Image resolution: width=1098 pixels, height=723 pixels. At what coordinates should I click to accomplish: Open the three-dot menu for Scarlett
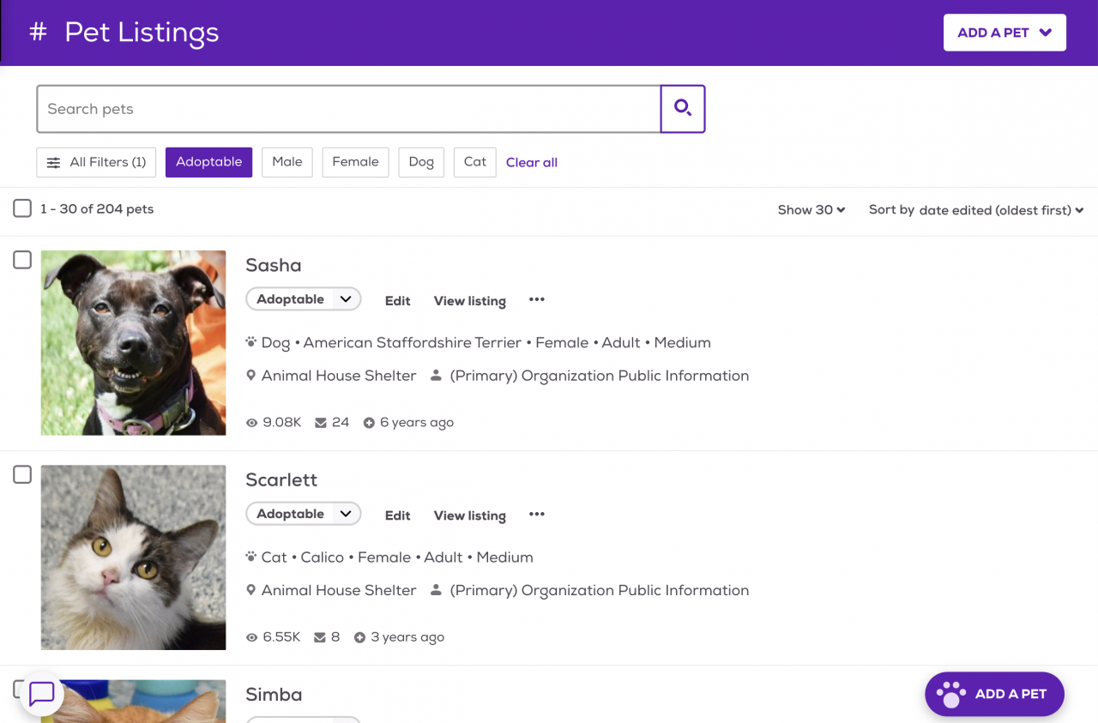[537, 515]
